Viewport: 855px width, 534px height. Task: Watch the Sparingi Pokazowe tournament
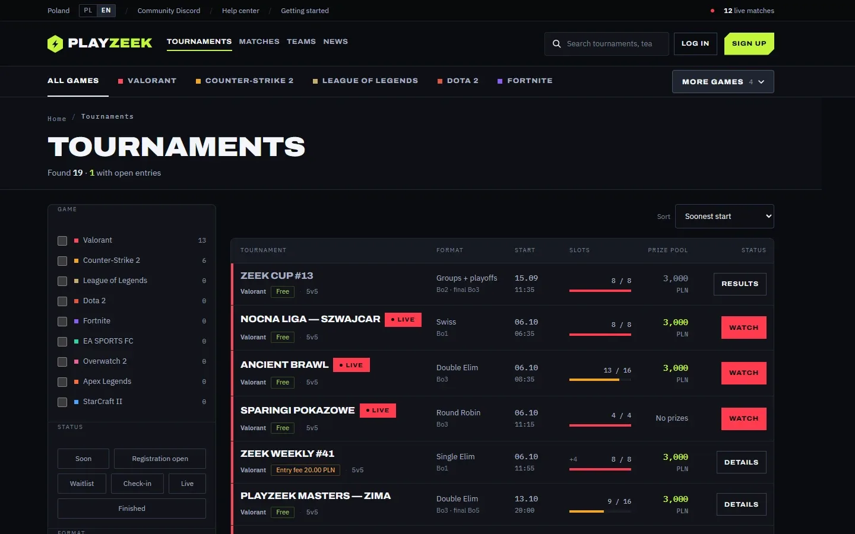click(x=744, y=419)
